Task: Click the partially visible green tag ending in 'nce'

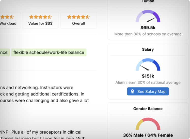Action: pos(4,53)
